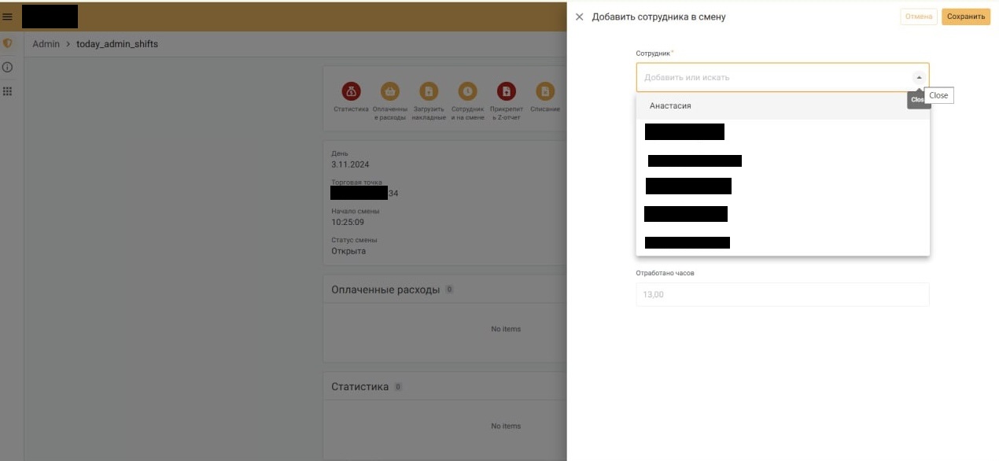Collapse the Сотрудник dropdown arrow
The image size is (999, 461).
pyautogui.click(x=919, y=77)
